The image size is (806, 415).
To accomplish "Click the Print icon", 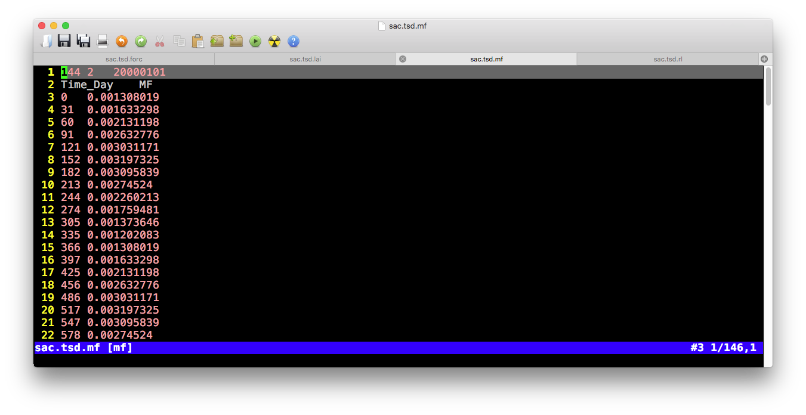I will [103, 41].
